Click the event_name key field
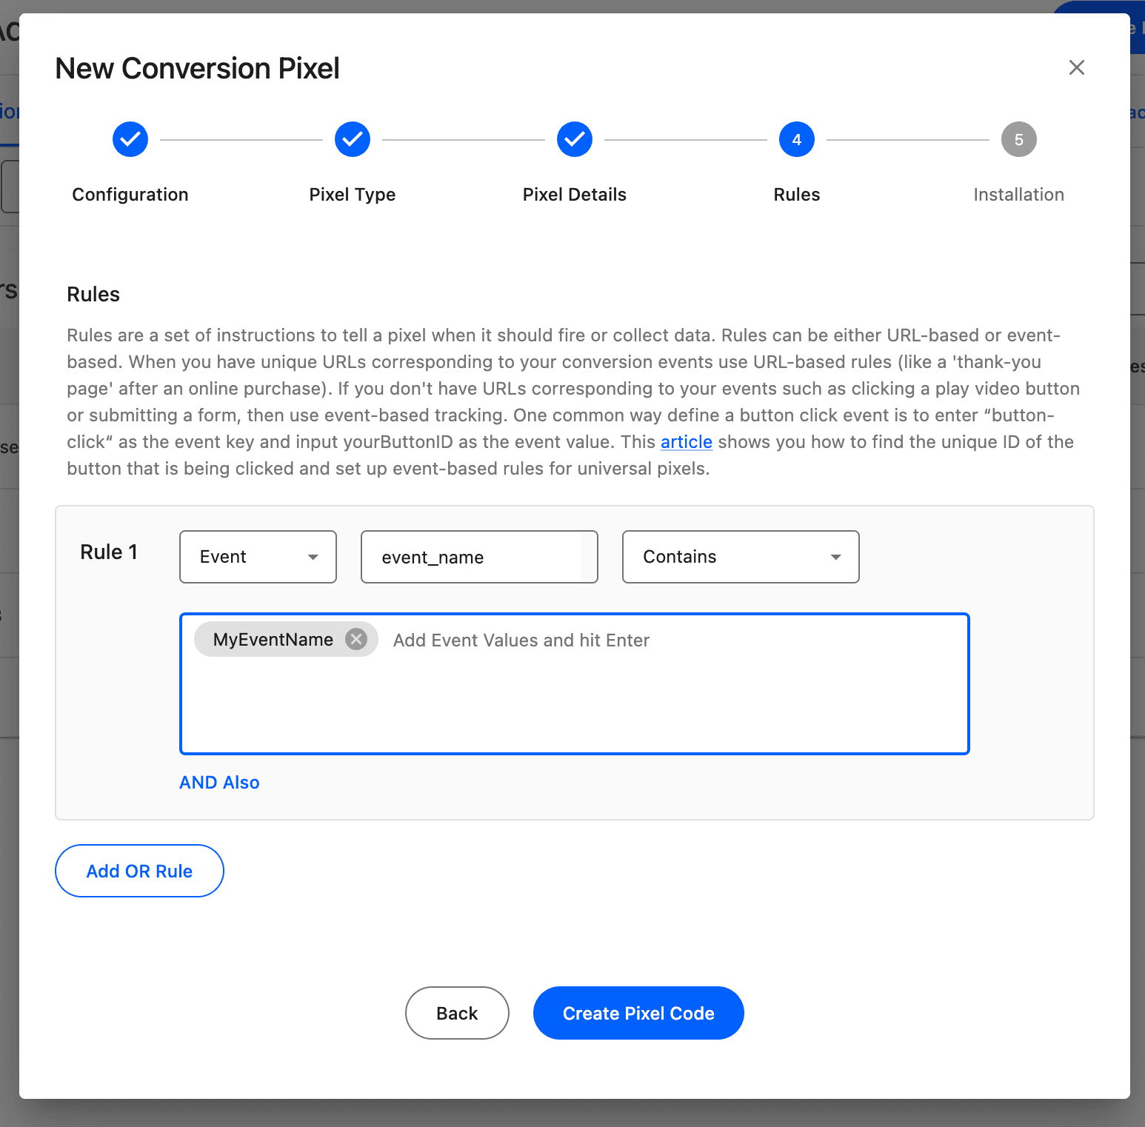The height and width of the screenshot is (1127, 1145). (x=479, y=557)
